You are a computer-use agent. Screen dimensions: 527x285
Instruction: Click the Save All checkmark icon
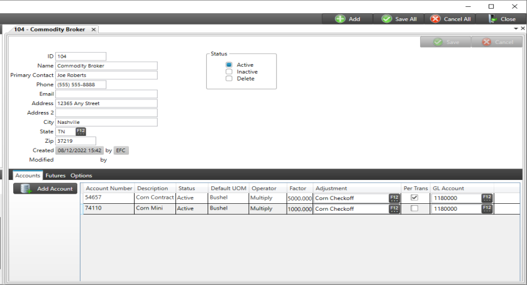pos(387,19)
